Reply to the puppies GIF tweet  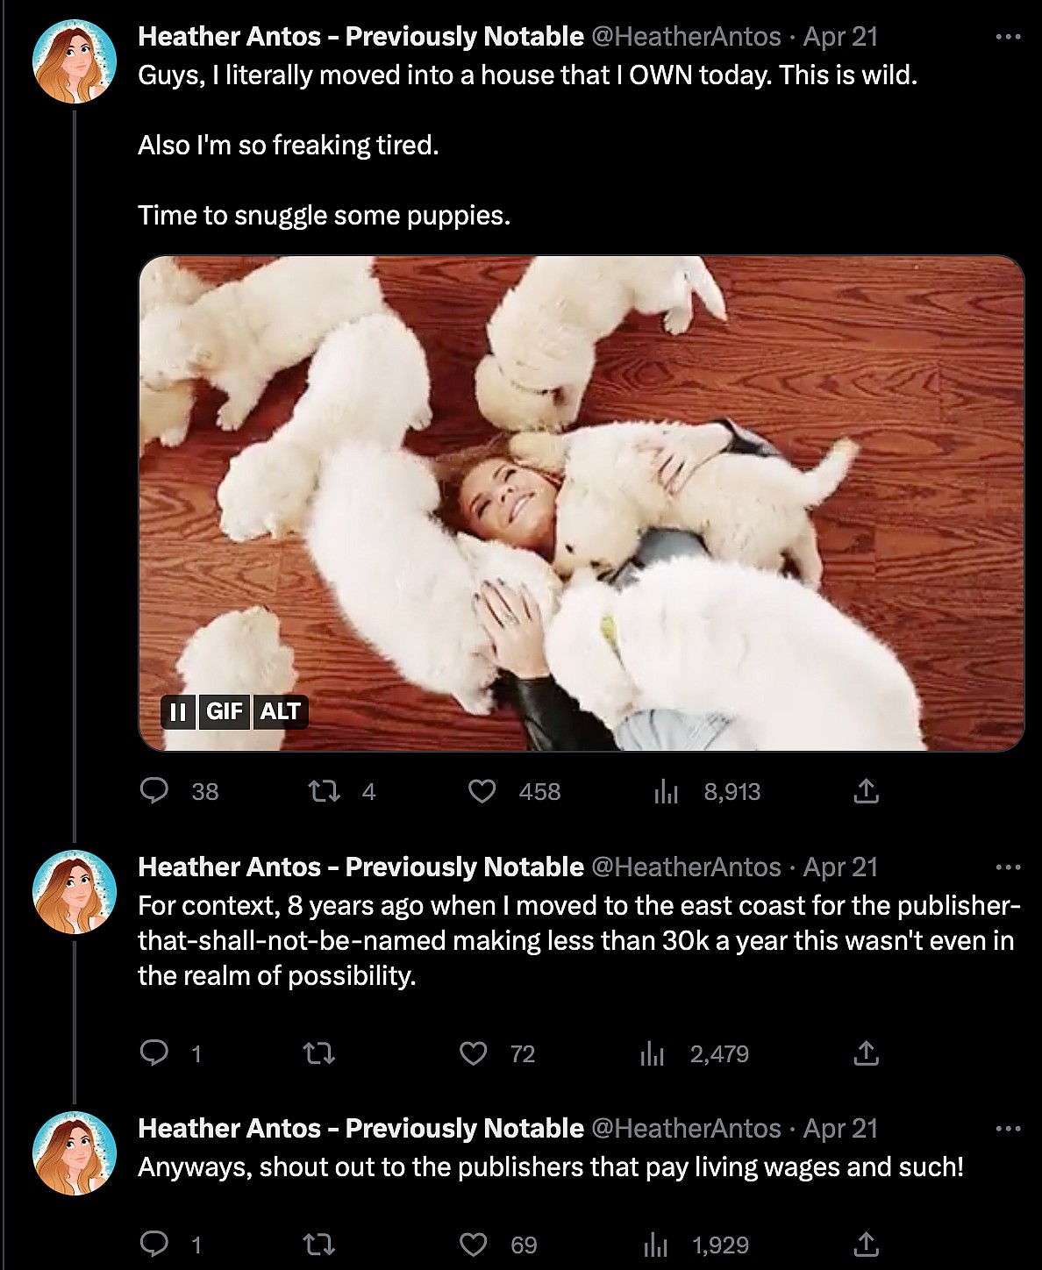tap(155, 792)
